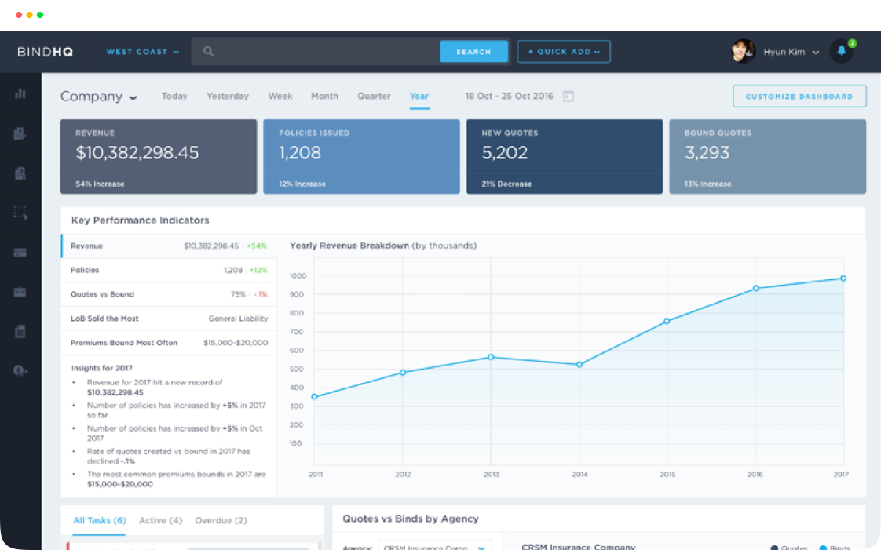Click the +54% revenue change value
Image resolution: width=881 pixels, height=550 pixels.
coord(257,246)
